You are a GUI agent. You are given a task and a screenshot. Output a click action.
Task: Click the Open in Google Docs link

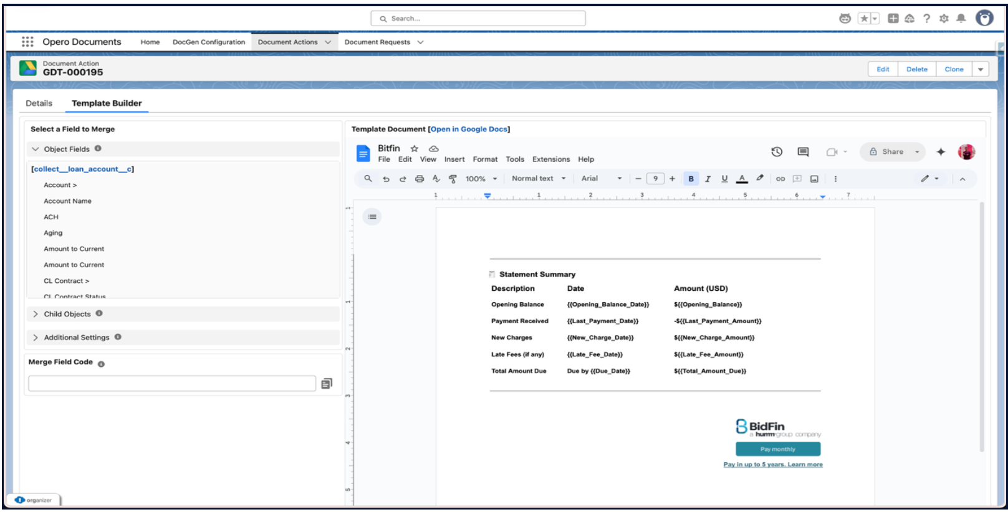pyautogui.click(x=469, y=129)
